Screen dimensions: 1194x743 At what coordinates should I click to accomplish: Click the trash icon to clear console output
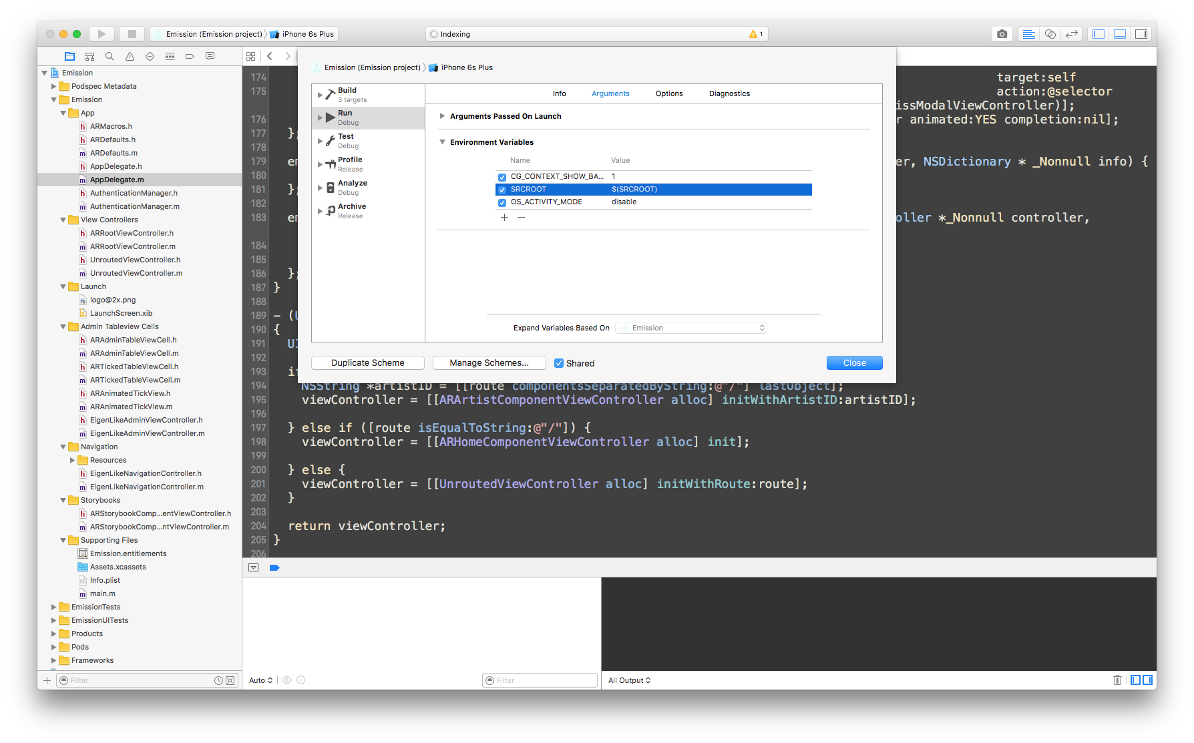click(1118, 680)
